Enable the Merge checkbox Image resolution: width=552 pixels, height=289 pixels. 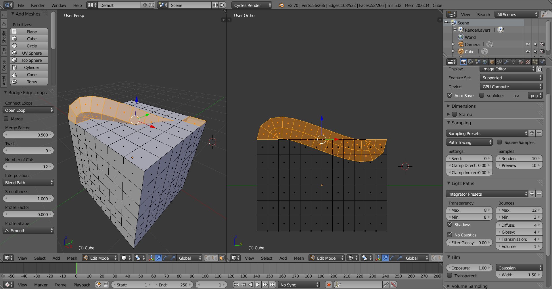pyautogui.click(x=6, y=119)
